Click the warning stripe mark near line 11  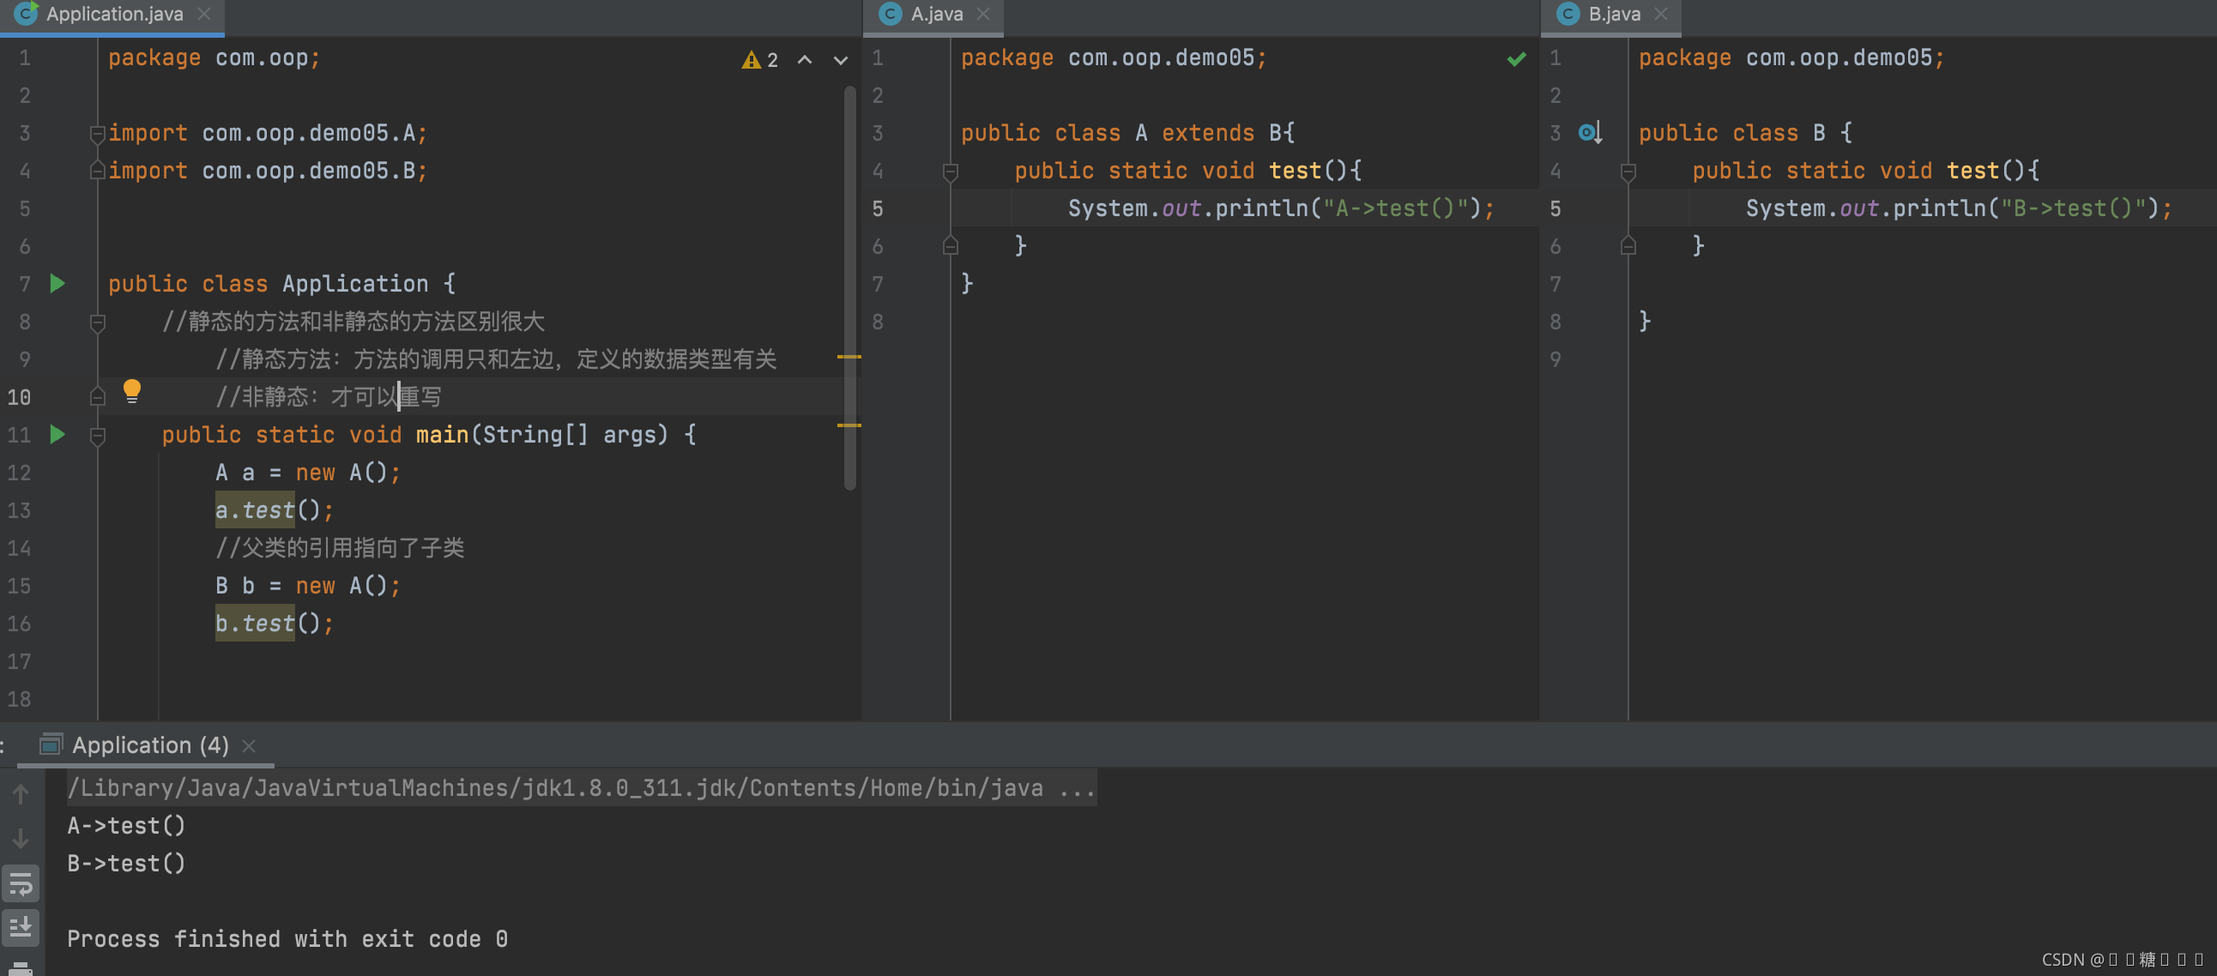[x=849, y=425]
